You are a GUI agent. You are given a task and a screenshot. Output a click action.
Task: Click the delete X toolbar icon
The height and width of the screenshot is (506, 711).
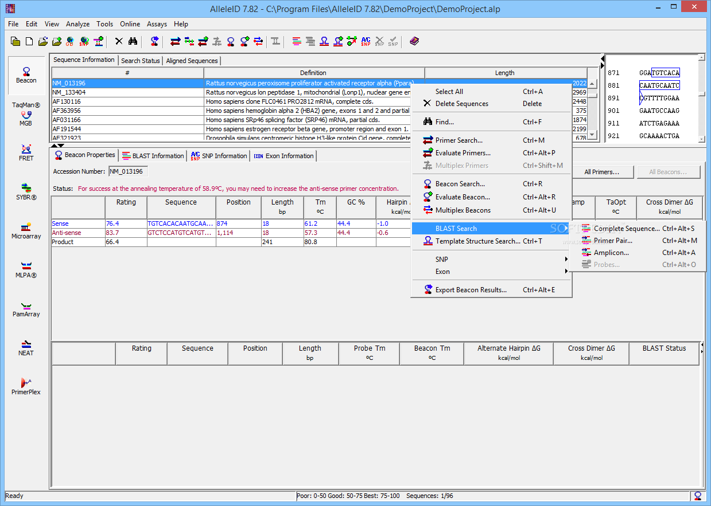coord(119,41)
